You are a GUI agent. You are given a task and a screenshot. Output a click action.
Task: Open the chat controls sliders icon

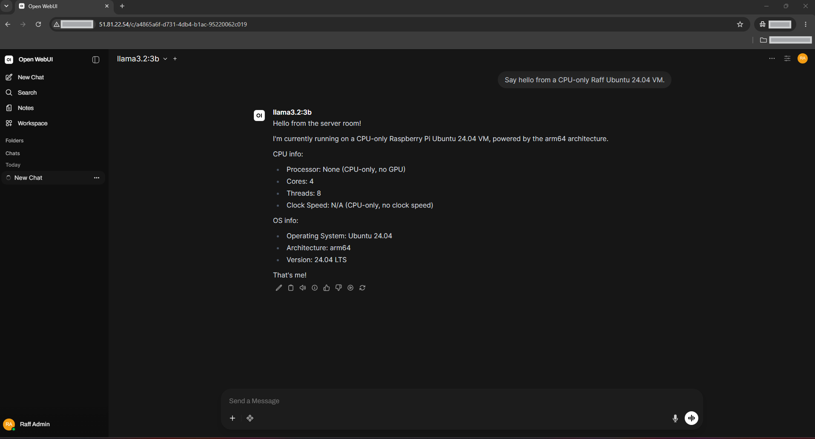[787, 58]
